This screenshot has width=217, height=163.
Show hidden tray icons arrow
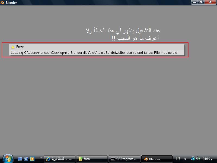(185, 159)
